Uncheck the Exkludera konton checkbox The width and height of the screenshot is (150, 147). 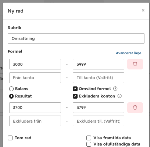(x=75, y=96)
